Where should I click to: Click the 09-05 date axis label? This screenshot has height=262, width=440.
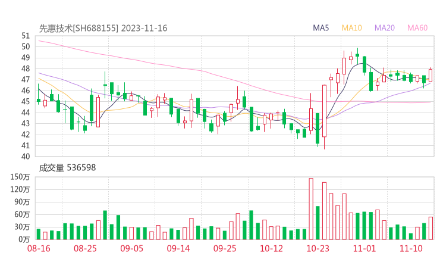(x=131, y=248)
